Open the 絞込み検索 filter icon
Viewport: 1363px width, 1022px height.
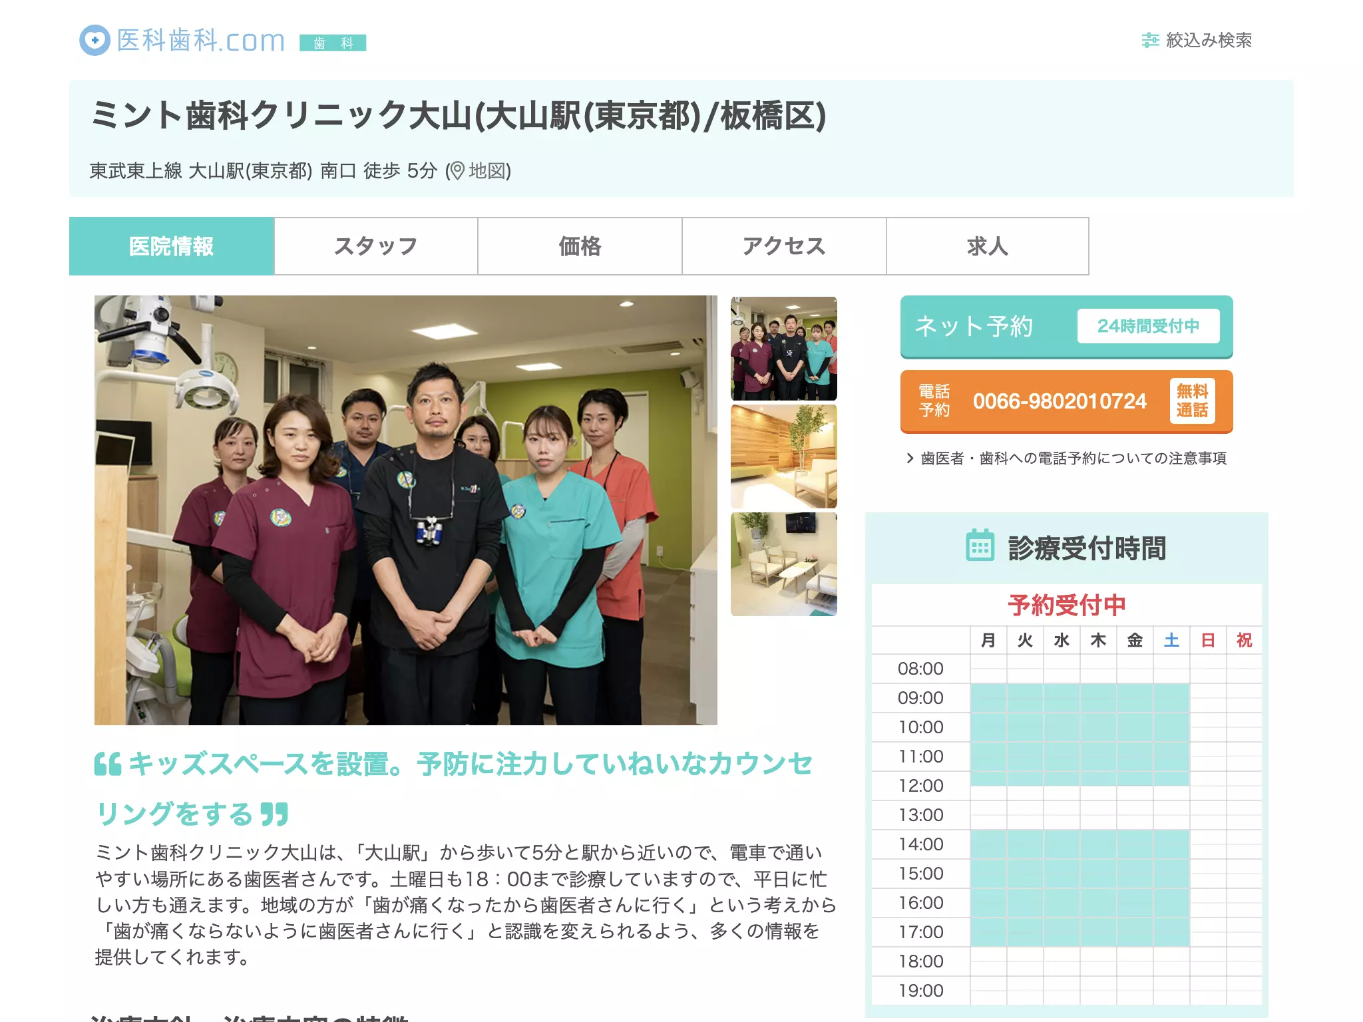1150,41
